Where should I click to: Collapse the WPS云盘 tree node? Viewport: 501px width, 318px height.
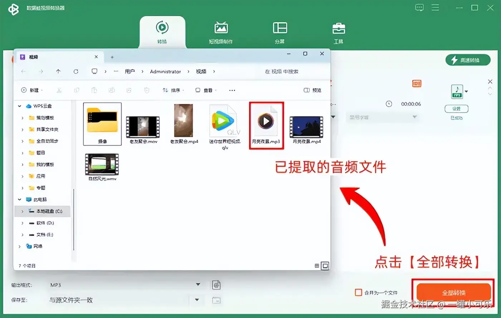20,106
